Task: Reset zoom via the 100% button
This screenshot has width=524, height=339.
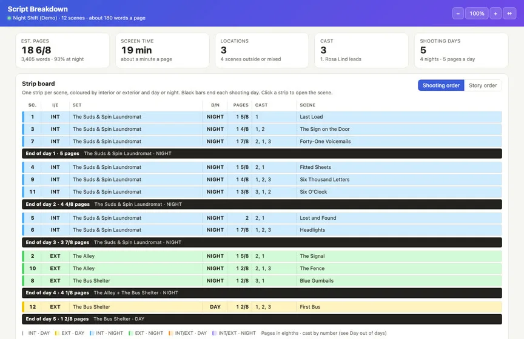Action: 477,13
